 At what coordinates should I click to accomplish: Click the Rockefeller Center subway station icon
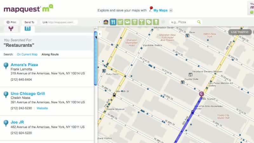pos(193,112)
